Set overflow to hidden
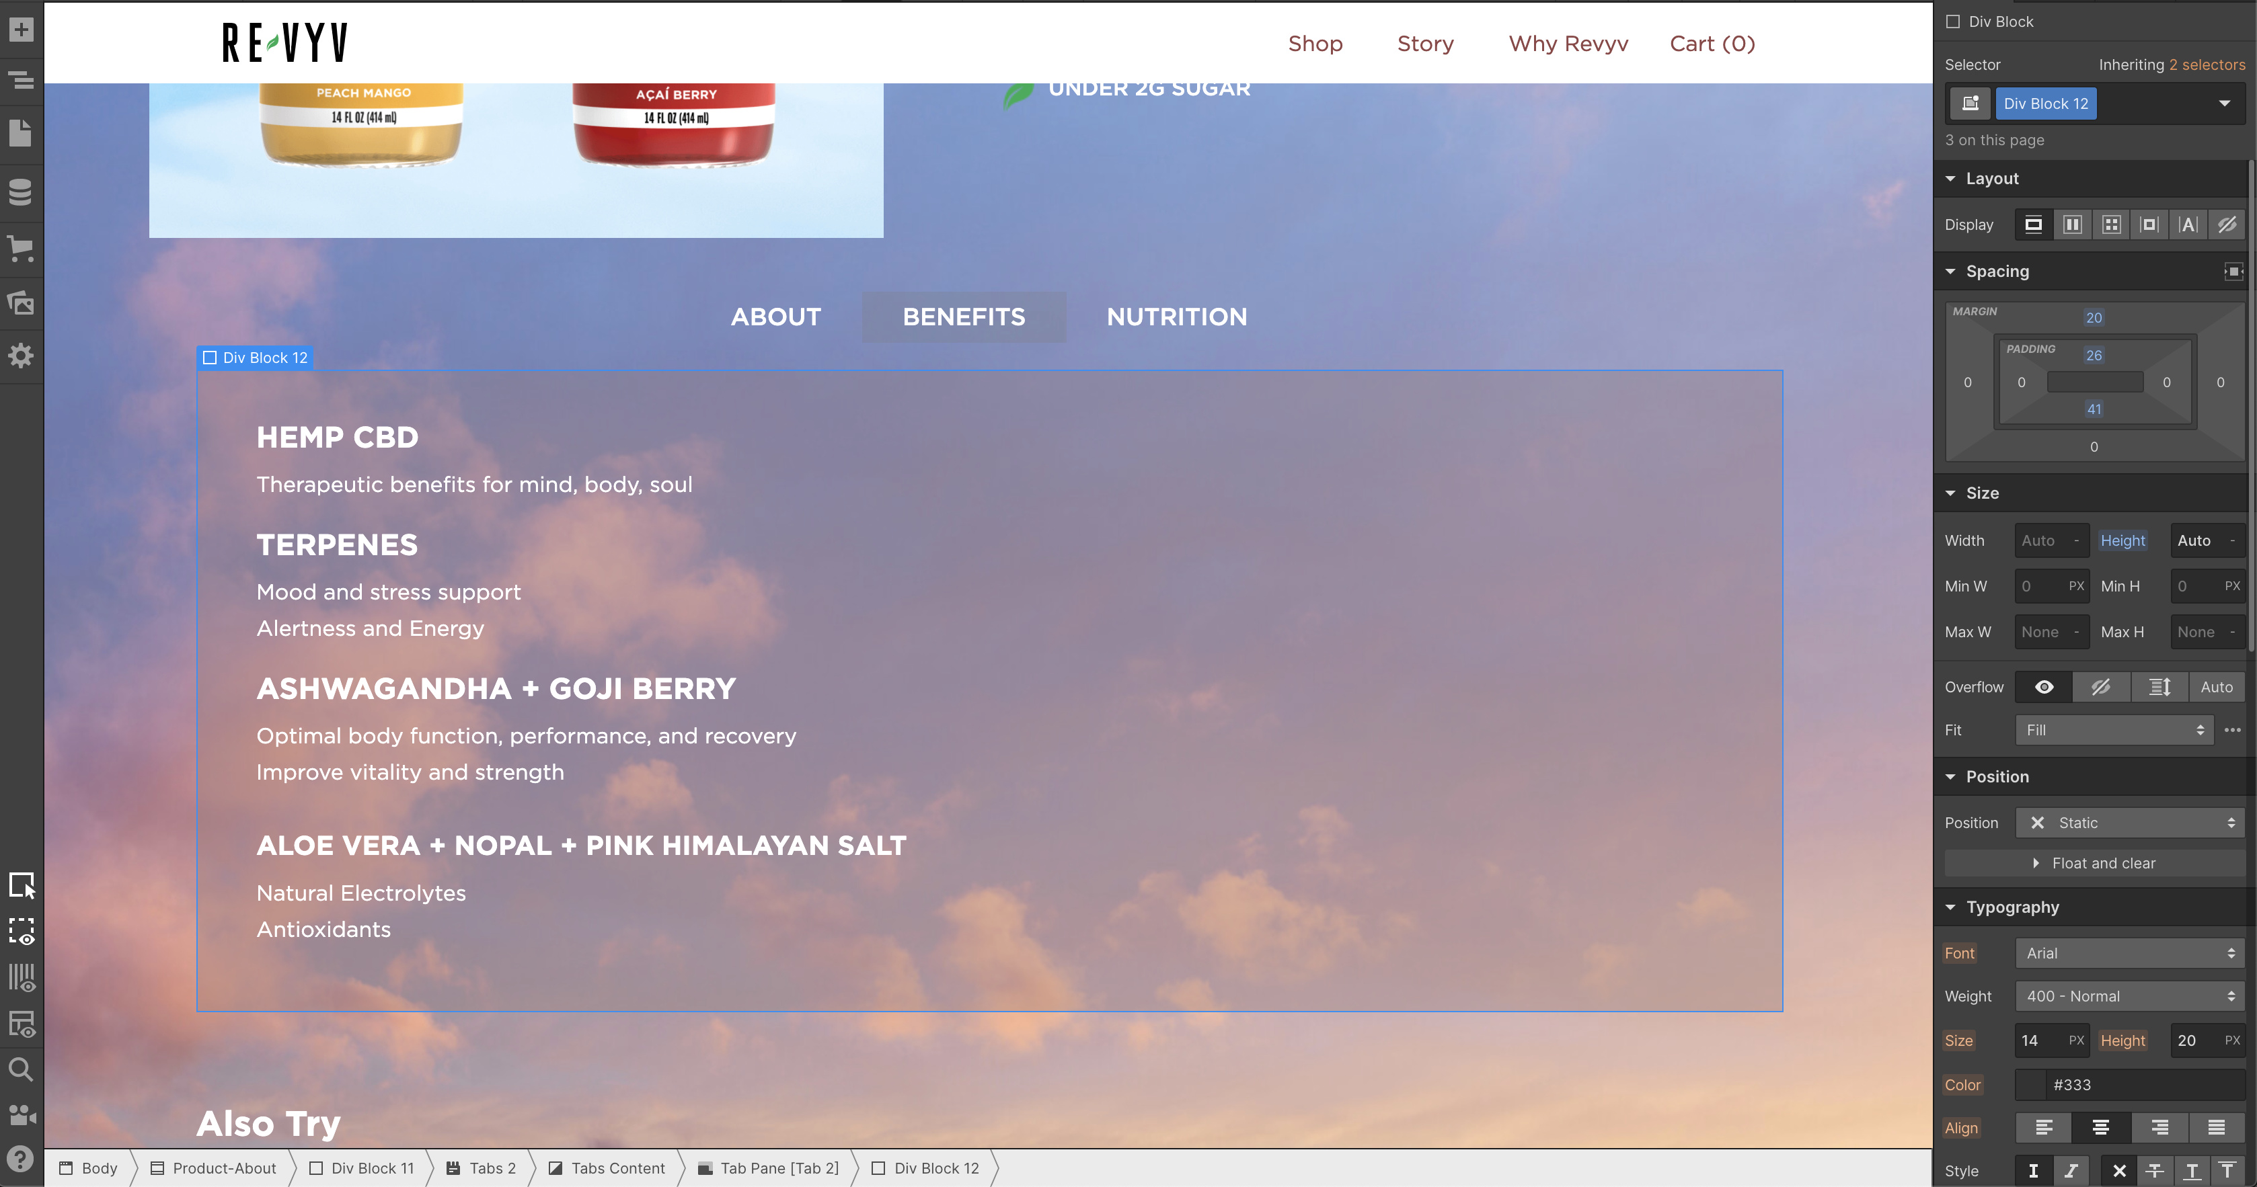This screenshot has width=2257, height=1187. coord(2101,687)
